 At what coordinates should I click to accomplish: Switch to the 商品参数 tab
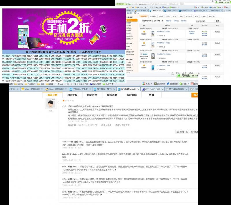(x=72, y=95)
